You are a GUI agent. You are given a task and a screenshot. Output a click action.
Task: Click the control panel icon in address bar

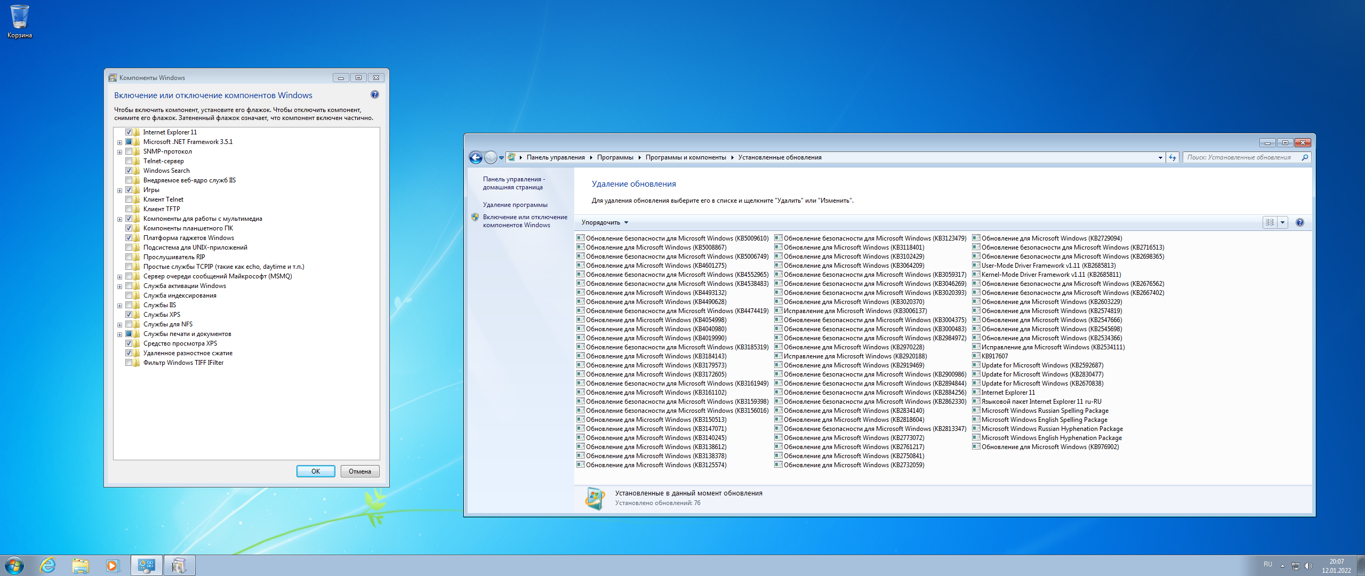[512, 157]
